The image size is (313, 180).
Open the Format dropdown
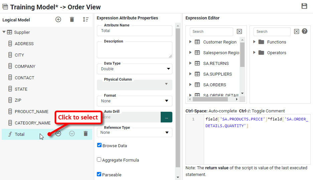135,101
